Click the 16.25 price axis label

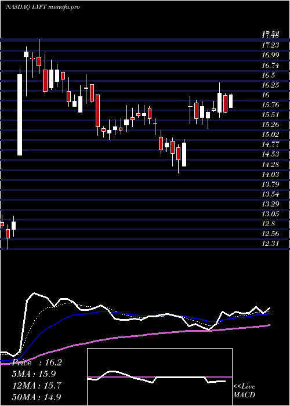tap(270, 85)
